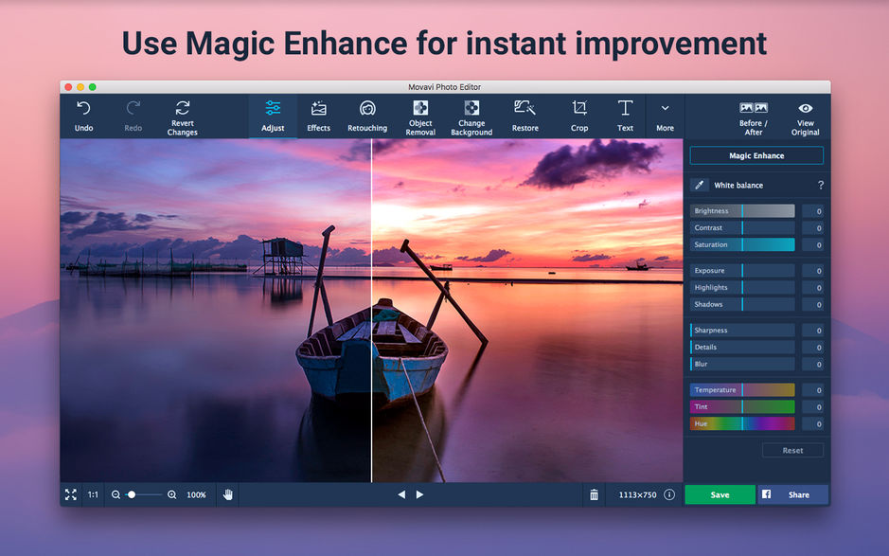Select the Text tool
The width and height of the screenshot is (889, 556).
pos(626,115)
